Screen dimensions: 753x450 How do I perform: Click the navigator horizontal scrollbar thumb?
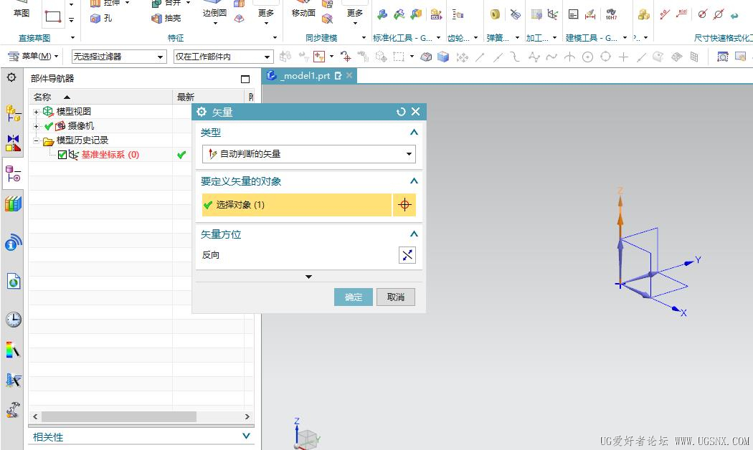pos(119,416)
